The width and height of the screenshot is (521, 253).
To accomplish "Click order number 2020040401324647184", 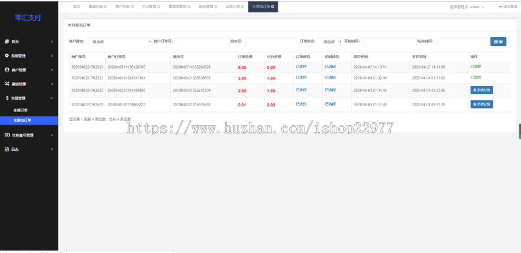I will [126, 78].
